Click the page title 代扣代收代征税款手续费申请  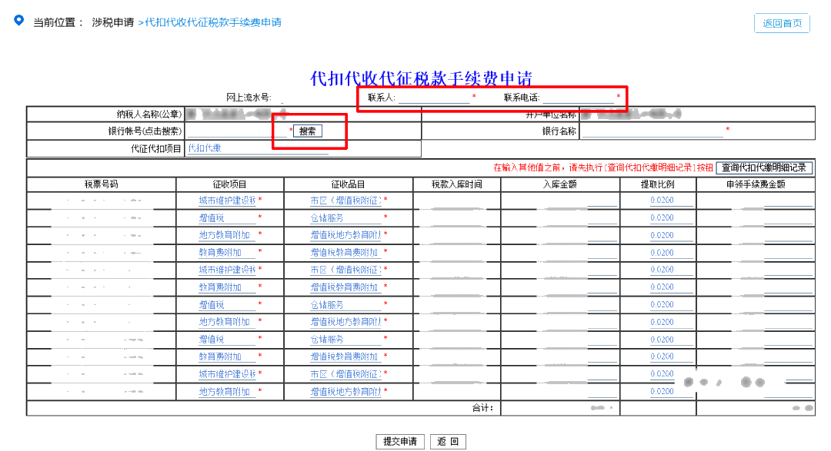tap(421, 78)
